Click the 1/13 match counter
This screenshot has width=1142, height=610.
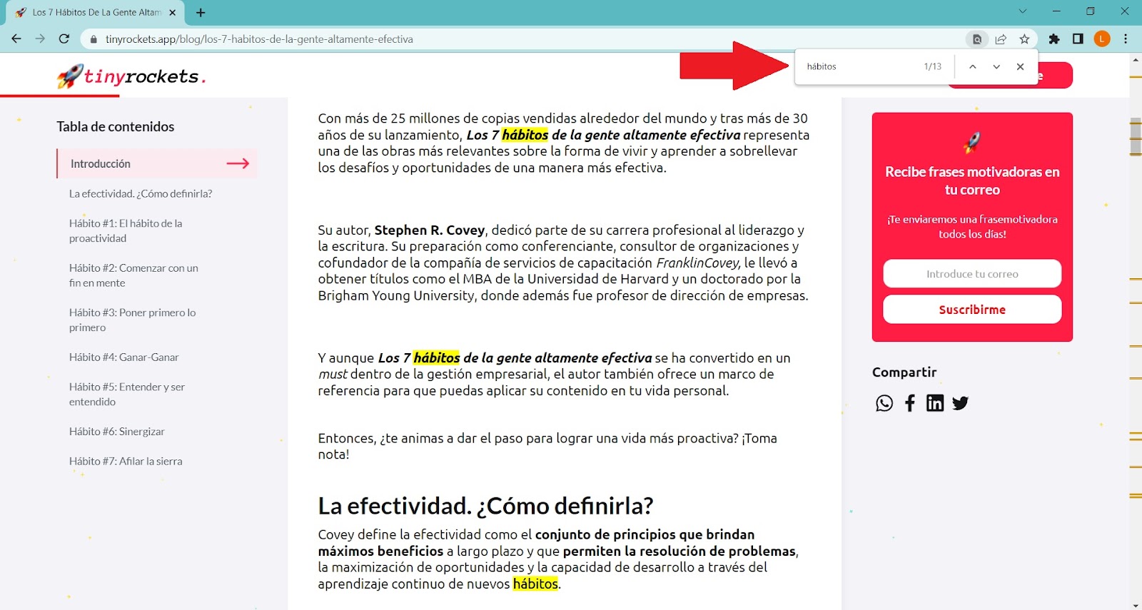pos(932,66)
